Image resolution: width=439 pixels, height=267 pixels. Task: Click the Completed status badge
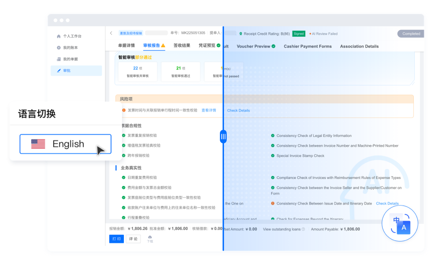click(x=411, y=34)
